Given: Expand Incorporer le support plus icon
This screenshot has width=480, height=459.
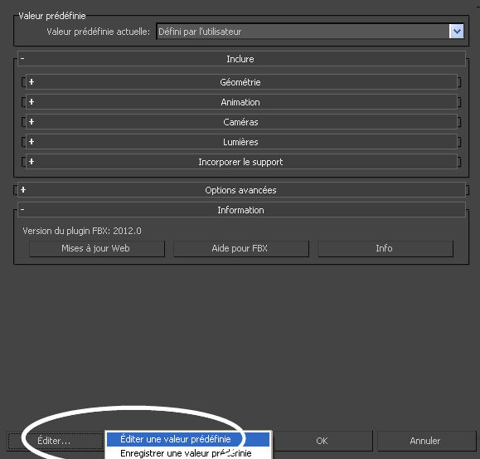Looking at the screenshot, I should [32, 162].
